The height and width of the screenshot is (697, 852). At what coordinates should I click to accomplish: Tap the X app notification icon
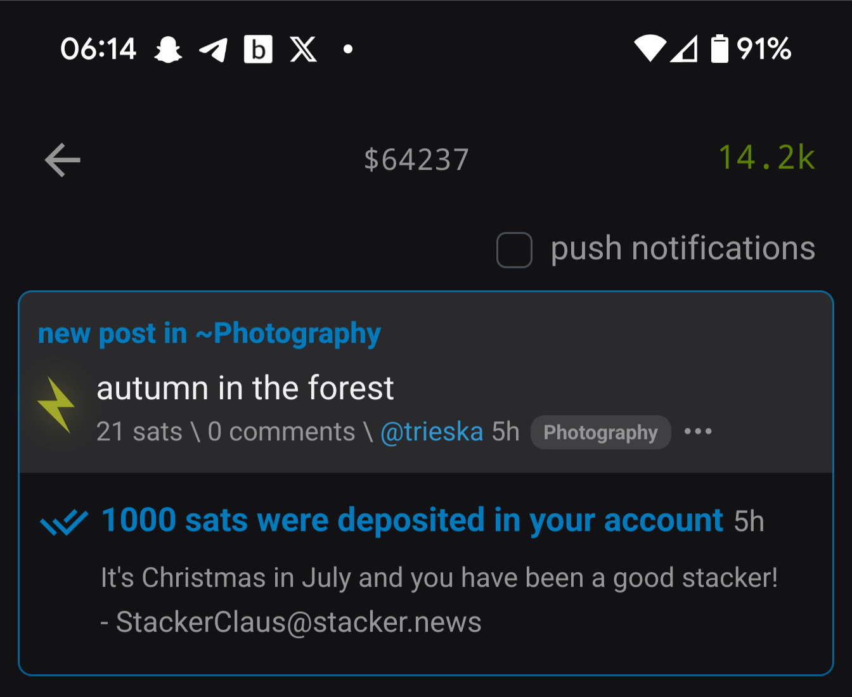[303, 49]
